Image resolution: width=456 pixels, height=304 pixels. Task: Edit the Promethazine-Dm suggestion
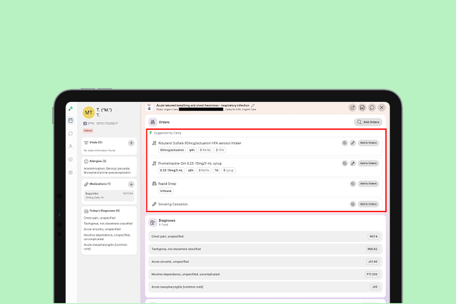tap(353, 163)
